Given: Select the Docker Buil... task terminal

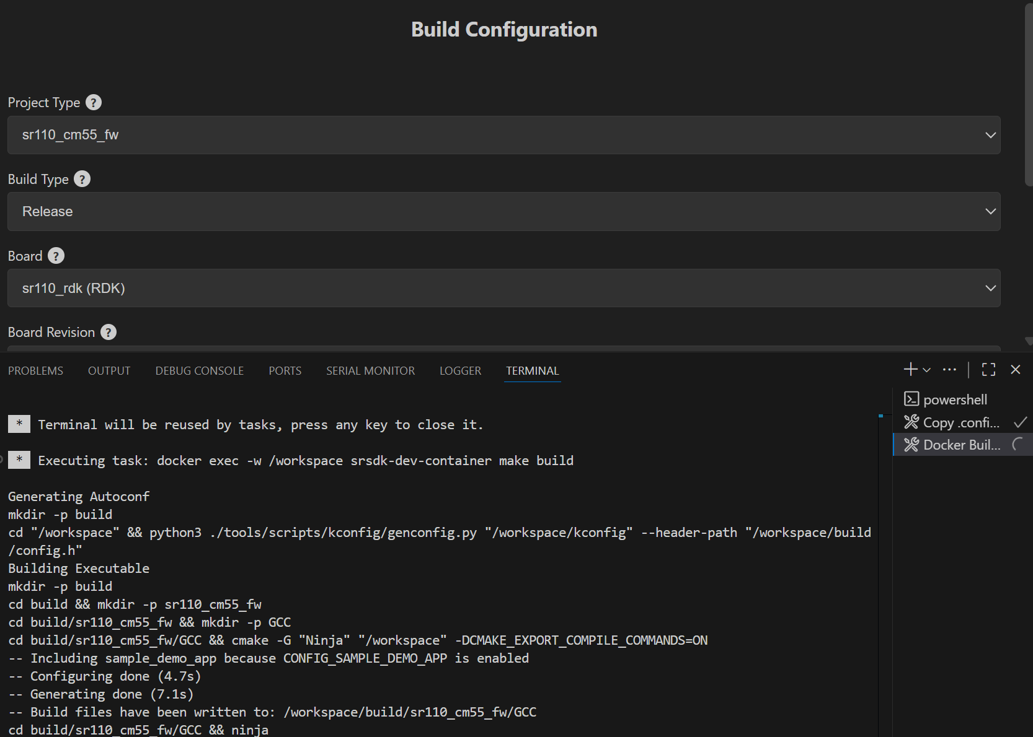Looking at the screenshot, I should [960, 445].
